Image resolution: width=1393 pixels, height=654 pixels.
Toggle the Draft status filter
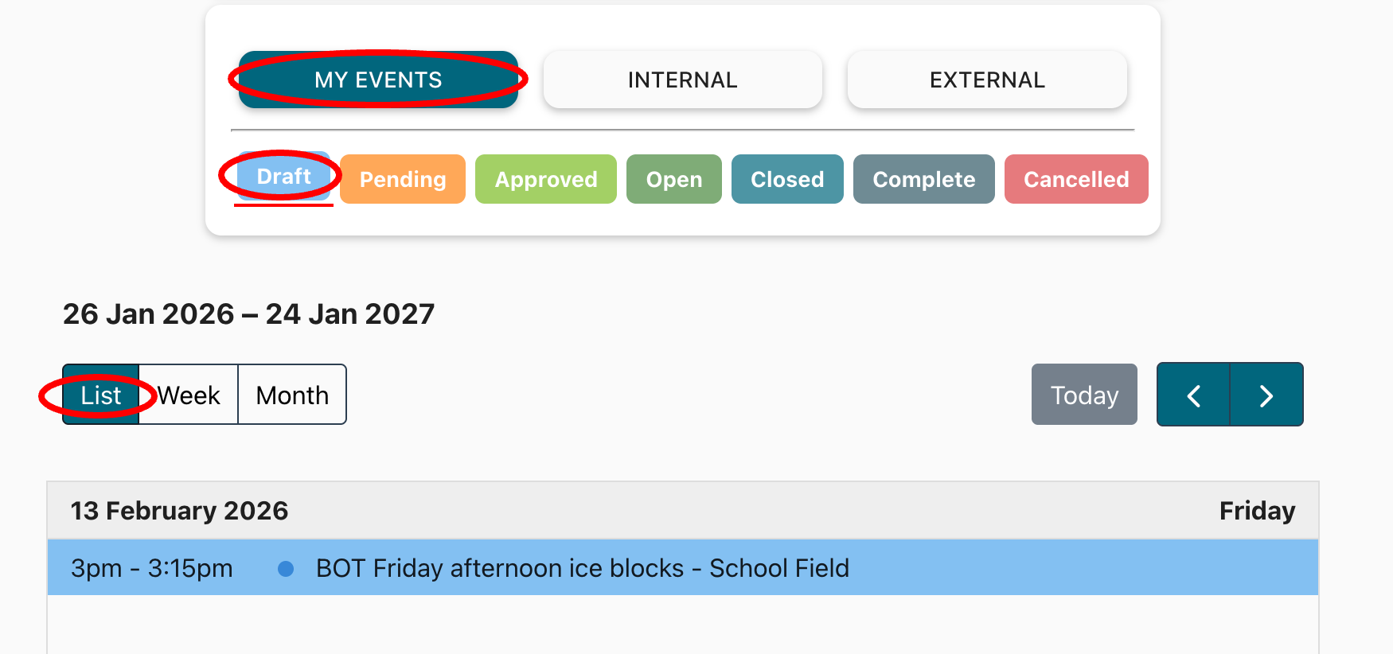(x=283, y=177)
